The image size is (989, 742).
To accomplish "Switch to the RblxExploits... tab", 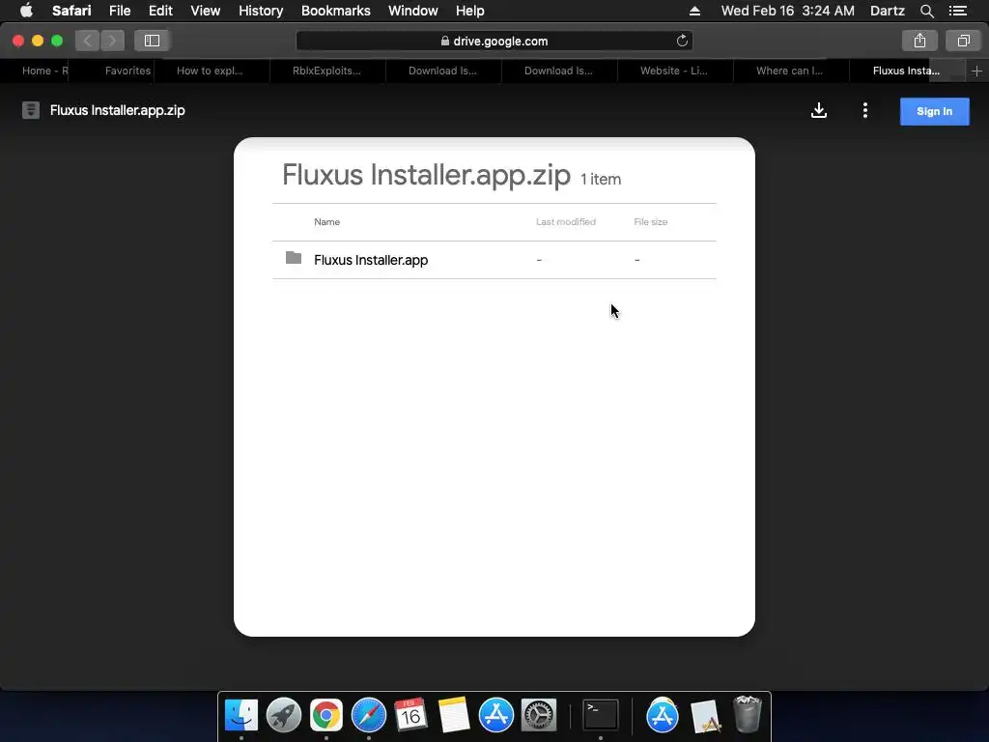I will [x=327, y=71].
